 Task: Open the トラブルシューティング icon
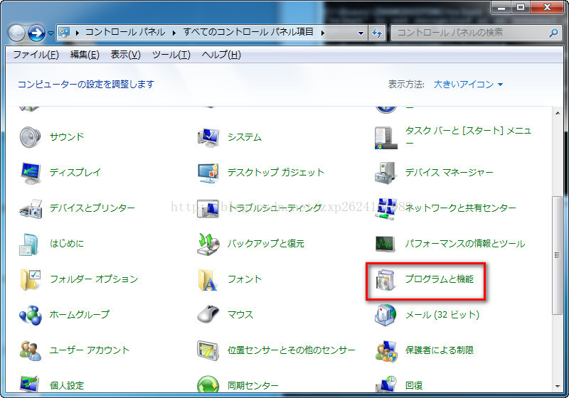tap(208, 208)
